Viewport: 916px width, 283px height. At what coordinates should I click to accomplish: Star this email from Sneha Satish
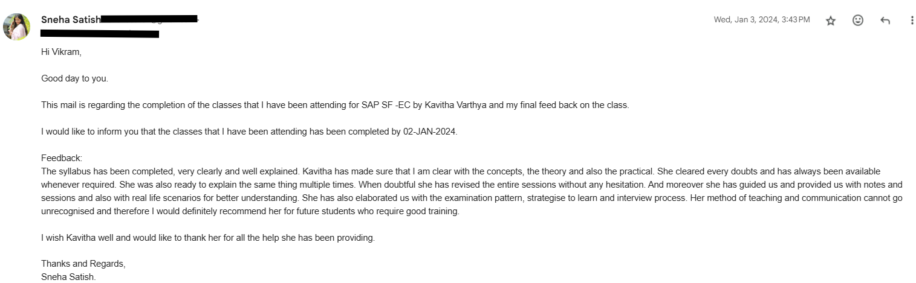(831, 21)
